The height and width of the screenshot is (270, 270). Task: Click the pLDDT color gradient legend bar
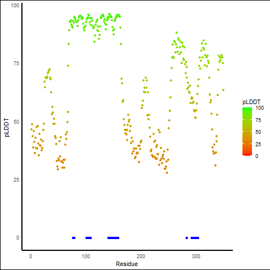[247, 132]
